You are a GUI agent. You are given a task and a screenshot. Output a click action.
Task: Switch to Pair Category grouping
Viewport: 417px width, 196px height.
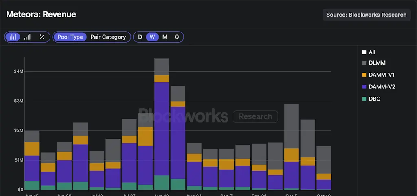pos(108,37)
